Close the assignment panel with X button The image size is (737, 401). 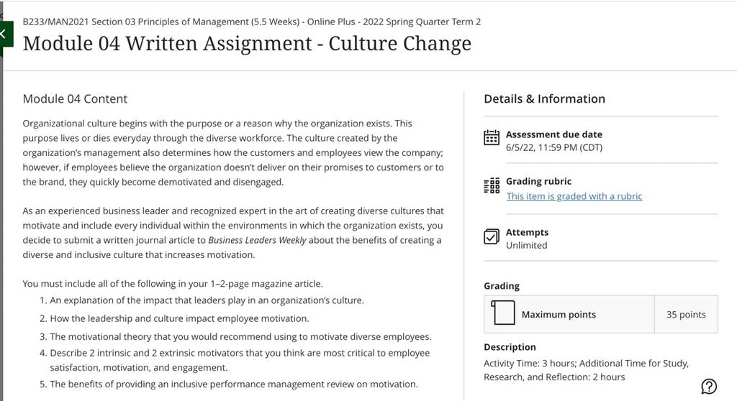coord(5,34)
